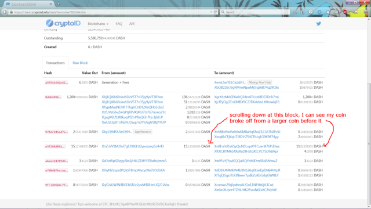Screen dimensions: 371x209
Task: Open the URL bar history dropdown arrow
Action: click(211, 12)
